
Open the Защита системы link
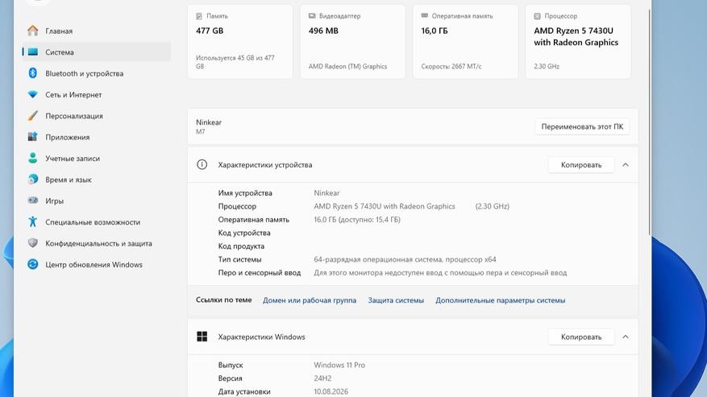tap(396, 300)
